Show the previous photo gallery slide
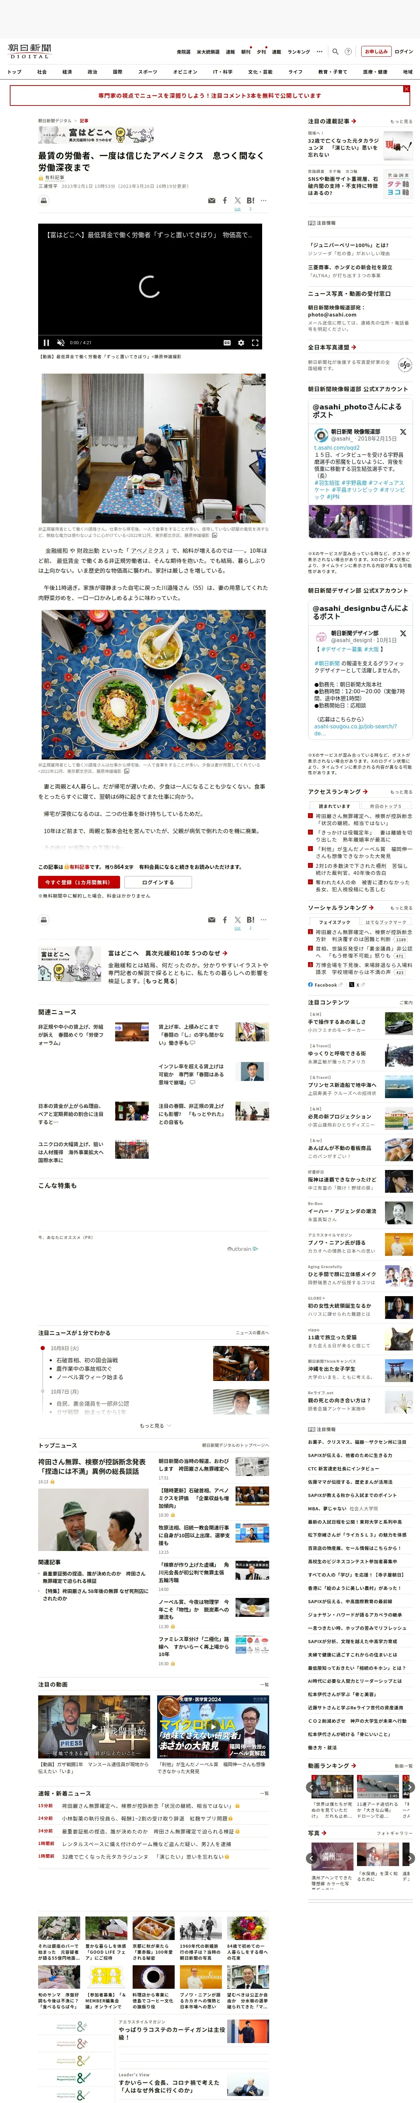420x2103 pixels. [311, 1858]
